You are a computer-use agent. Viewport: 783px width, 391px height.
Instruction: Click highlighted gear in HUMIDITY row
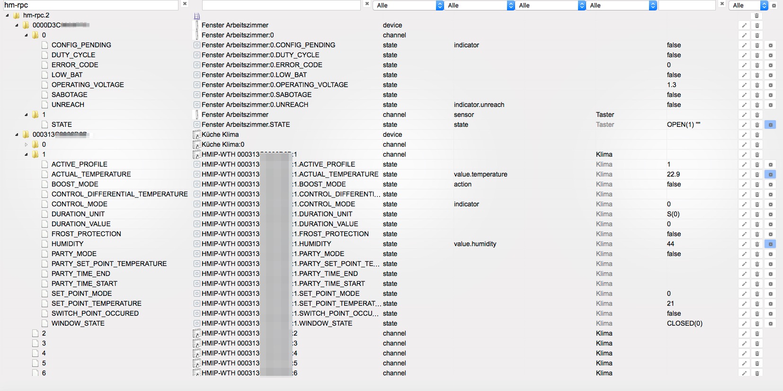click(770, 244)
